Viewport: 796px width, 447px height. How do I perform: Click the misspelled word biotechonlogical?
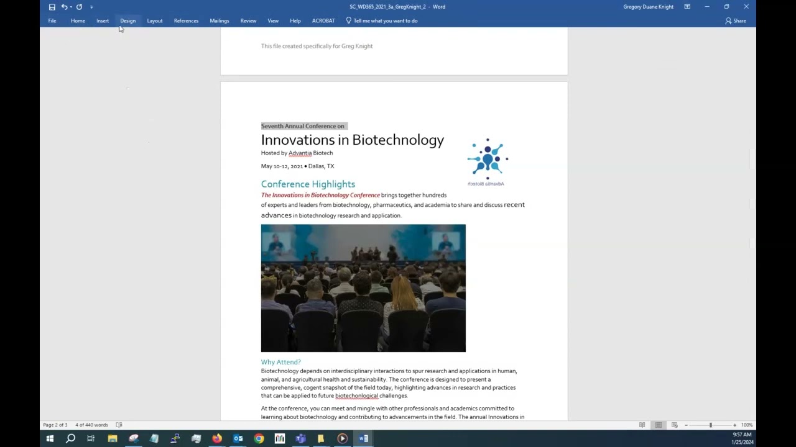pyautogui.click(x=356, y=395)
